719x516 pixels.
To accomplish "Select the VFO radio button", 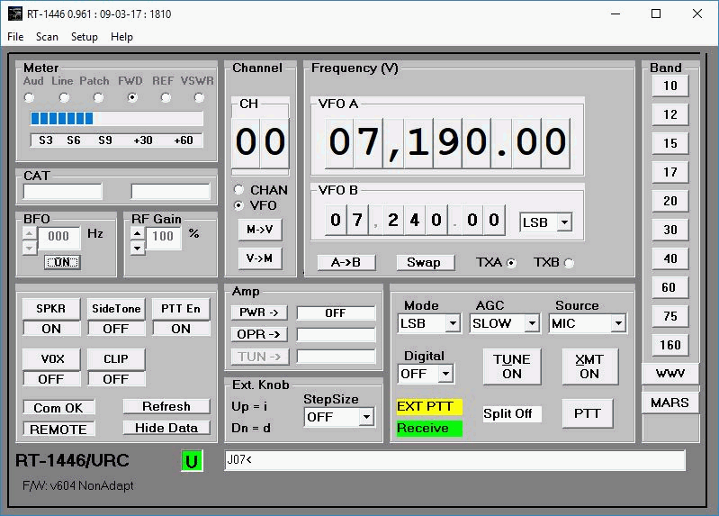I will click(239, 205).
